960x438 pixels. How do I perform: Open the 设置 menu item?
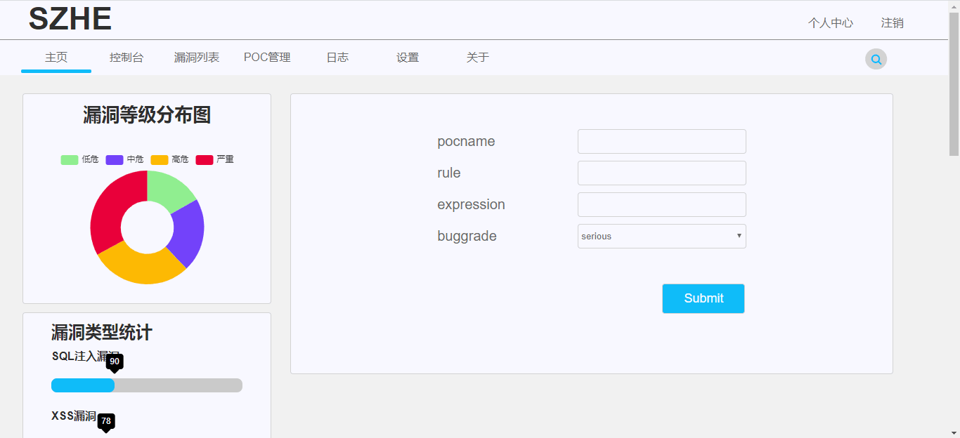coord(408,58)
